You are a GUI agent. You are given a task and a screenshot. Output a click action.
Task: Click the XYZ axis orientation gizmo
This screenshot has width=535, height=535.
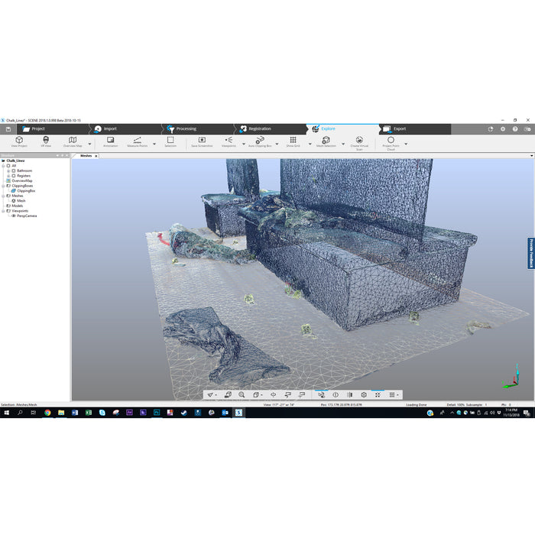511,376
